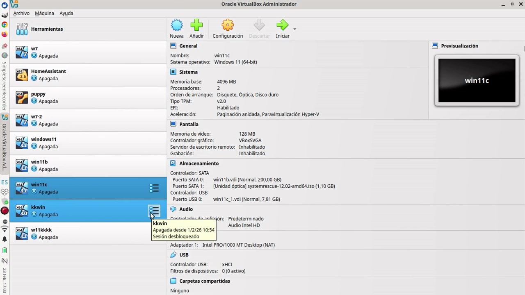Click Intel PRO/1000 MT Desktop (NAT)

[239, 245]
